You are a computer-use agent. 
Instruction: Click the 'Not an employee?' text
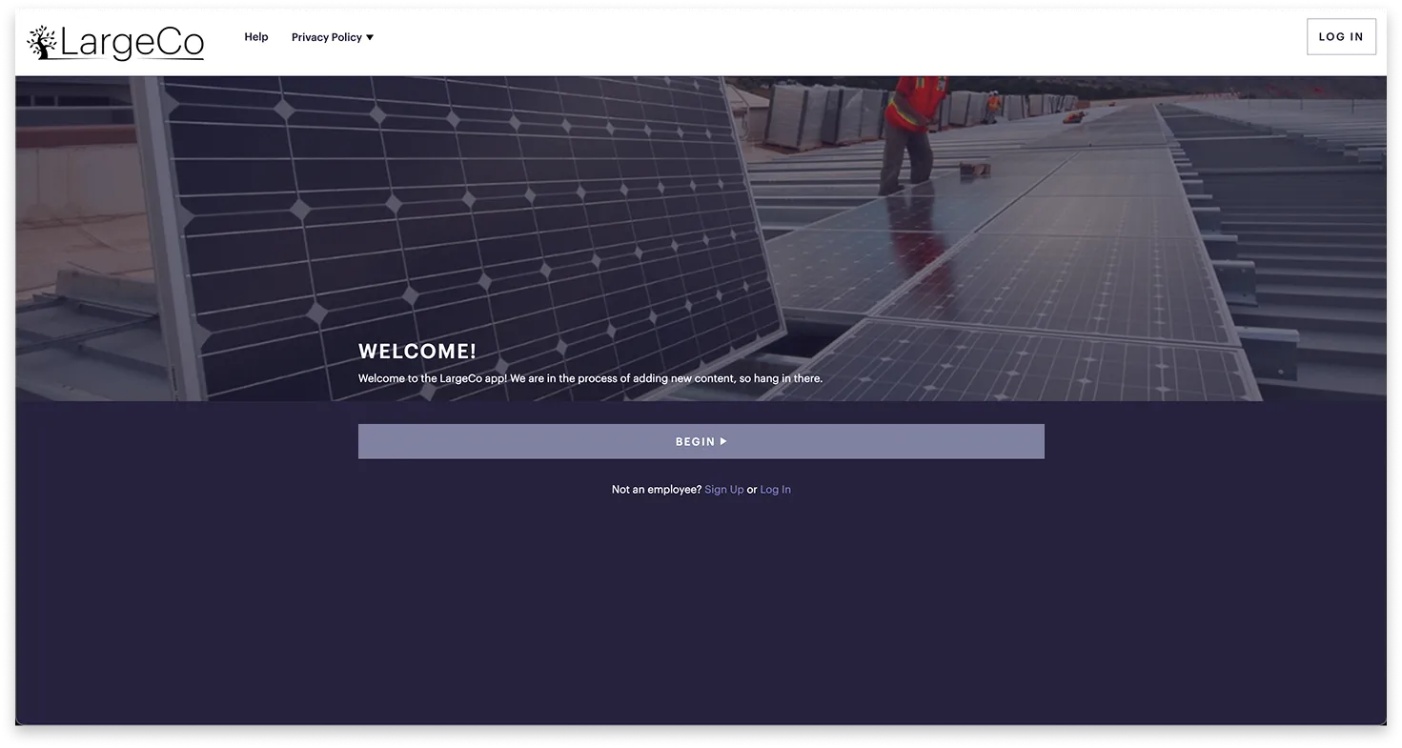point(657,490)
